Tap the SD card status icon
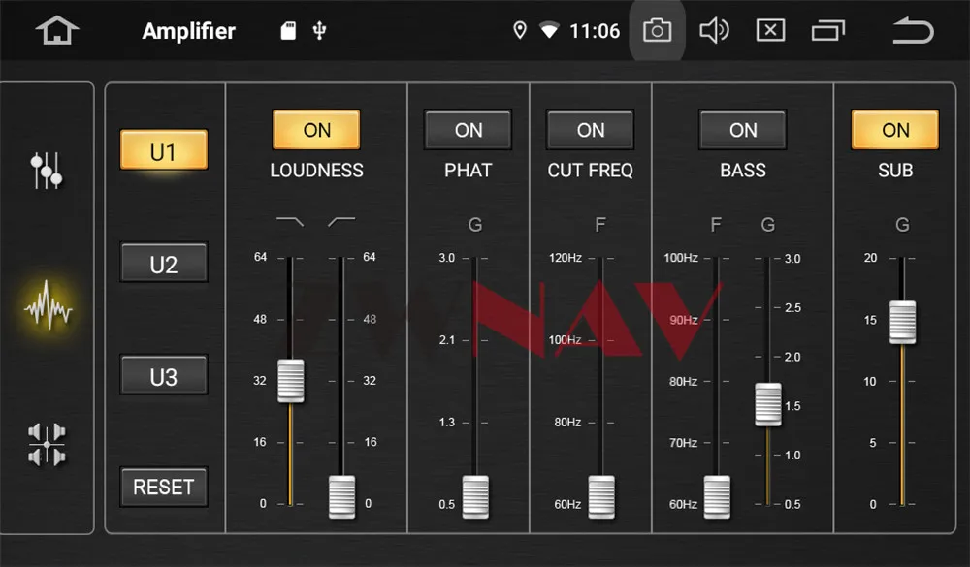This screenshot has height=567, width=970. [x=288, y=30]
